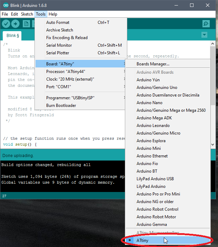Click Burn Bootloader
218x247 pixels.
point(80,106)
